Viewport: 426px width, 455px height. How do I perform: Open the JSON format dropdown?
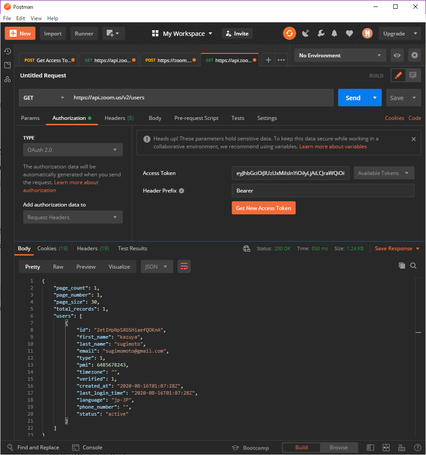157,266
